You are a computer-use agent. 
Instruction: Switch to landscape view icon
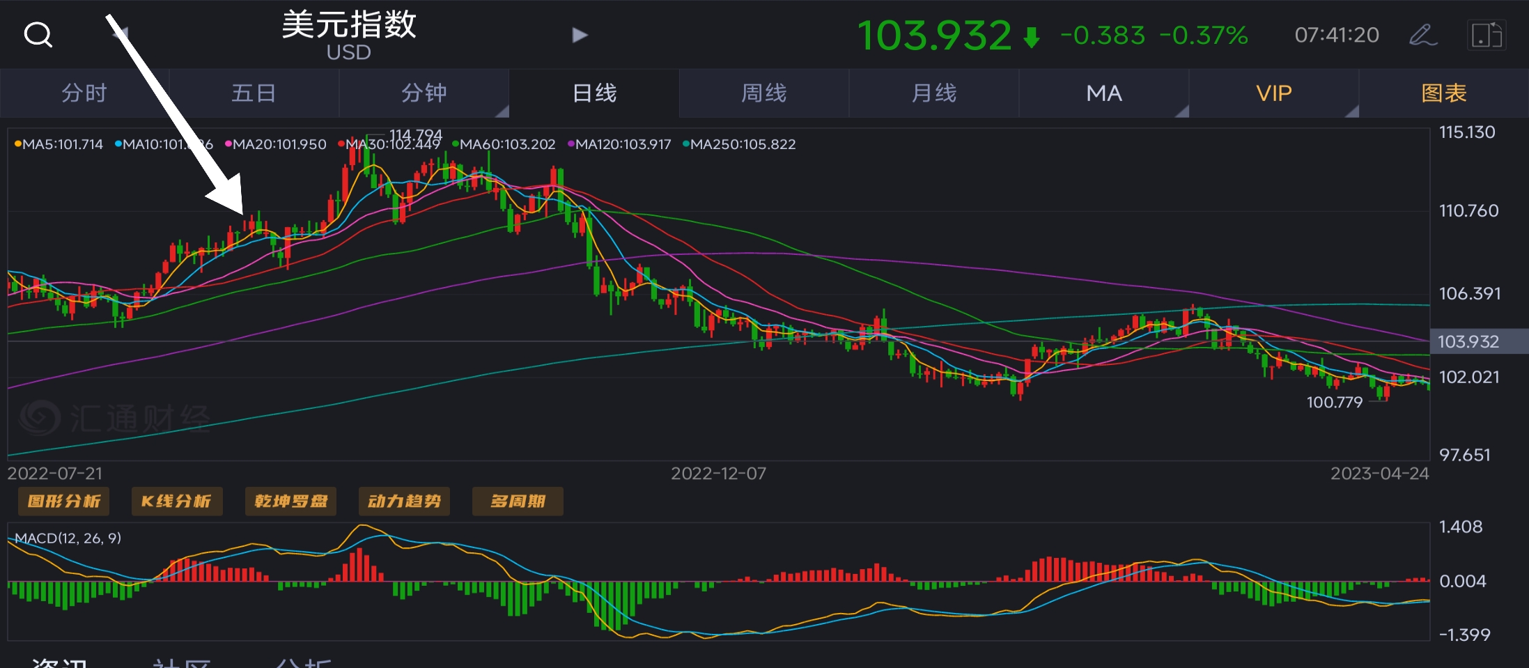coord(1487,35)
